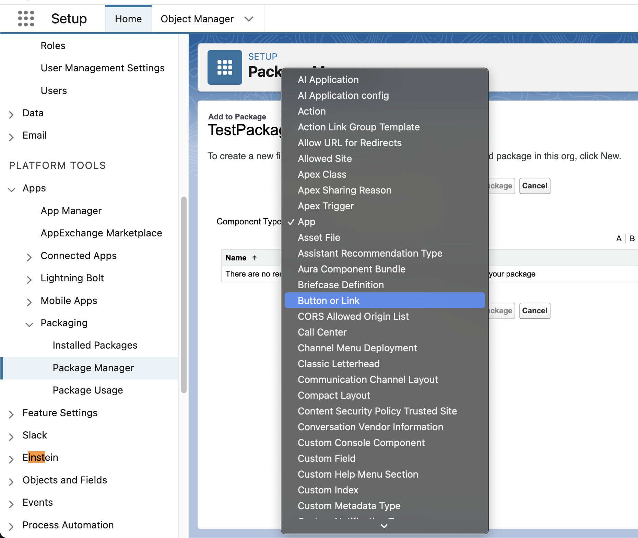Expand the Events section

click(11, 504)
